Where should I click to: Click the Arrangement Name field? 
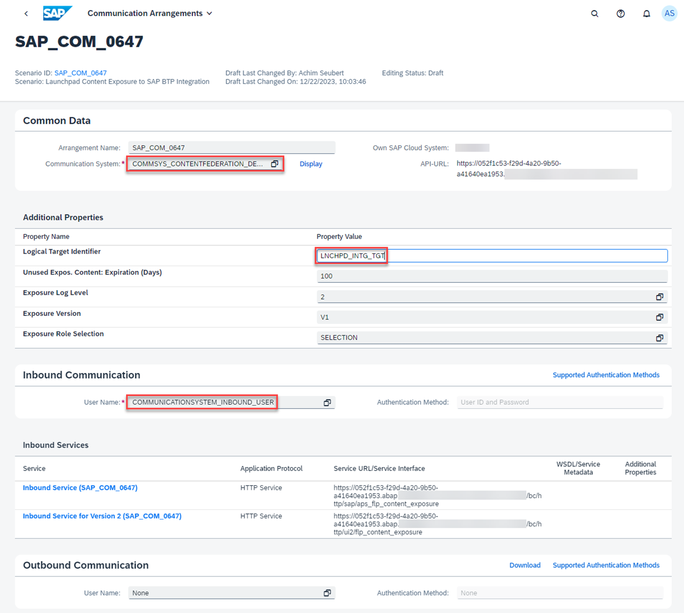pyautogui.click(x=231, y=148)
